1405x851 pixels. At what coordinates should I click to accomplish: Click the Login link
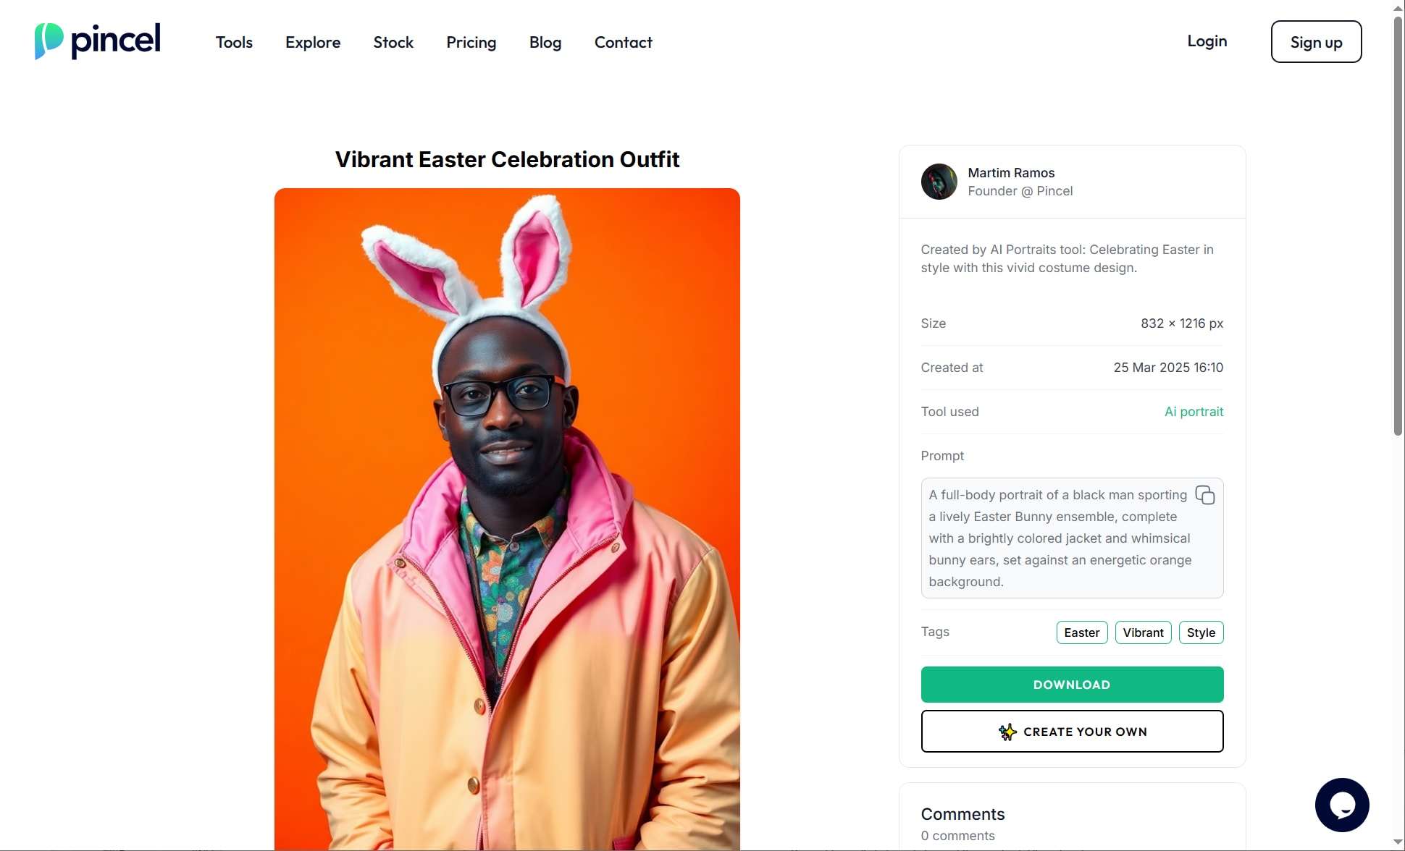click(x=1207, y=41)
